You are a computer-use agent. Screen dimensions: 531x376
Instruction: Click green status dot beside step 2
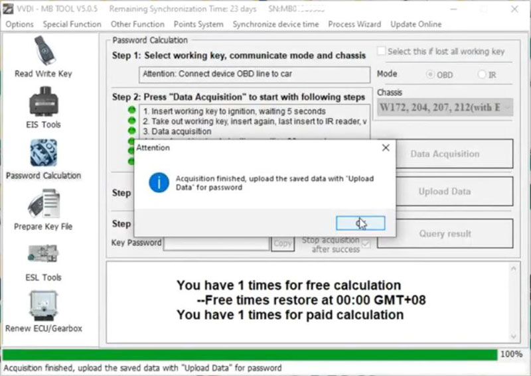tap(131, 120)
